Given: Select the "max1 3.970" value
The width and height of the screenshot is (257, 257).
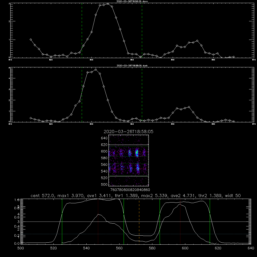Looking at the screenshot, I should tap(71, 196).
